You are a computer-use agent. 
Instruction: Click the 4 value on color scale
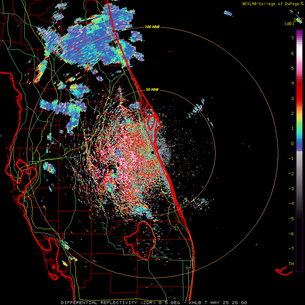(x=292, y=83)
